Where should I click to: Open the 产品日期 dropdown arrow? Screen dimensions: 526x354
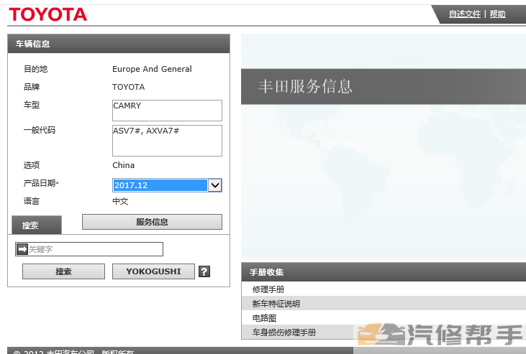pos(215,185)
